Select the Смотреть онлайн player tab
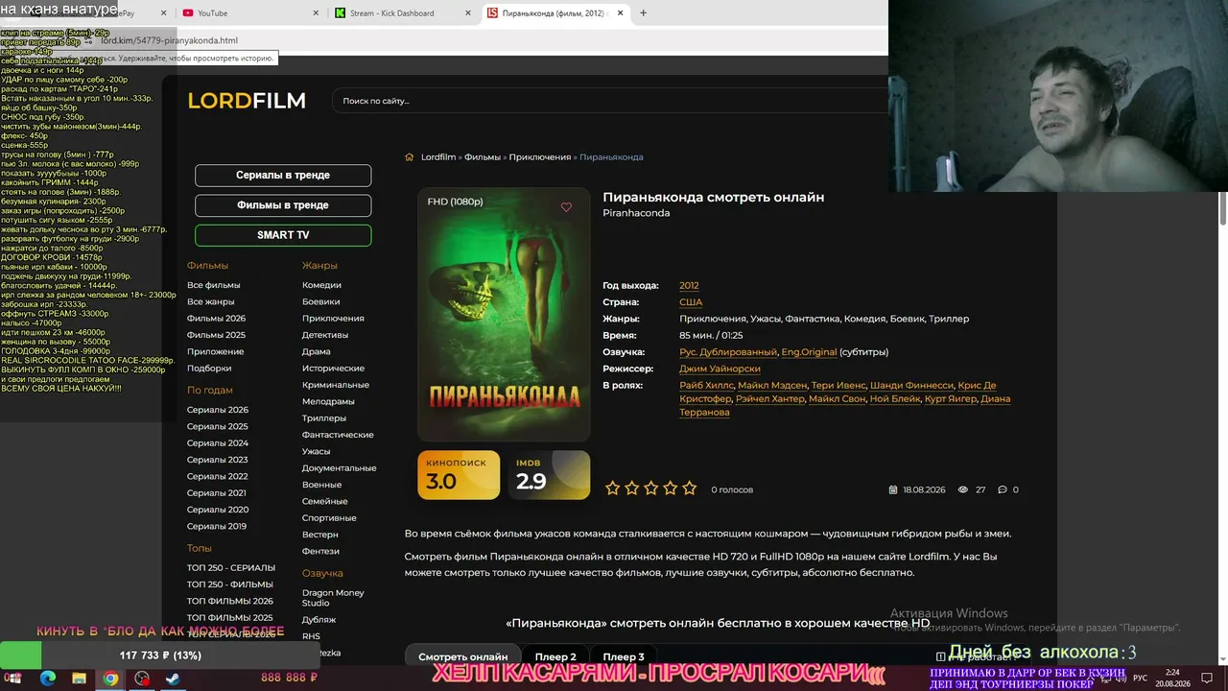This screenshot has height=691, width=1228. pyautogui.click(x=463, y=657)
